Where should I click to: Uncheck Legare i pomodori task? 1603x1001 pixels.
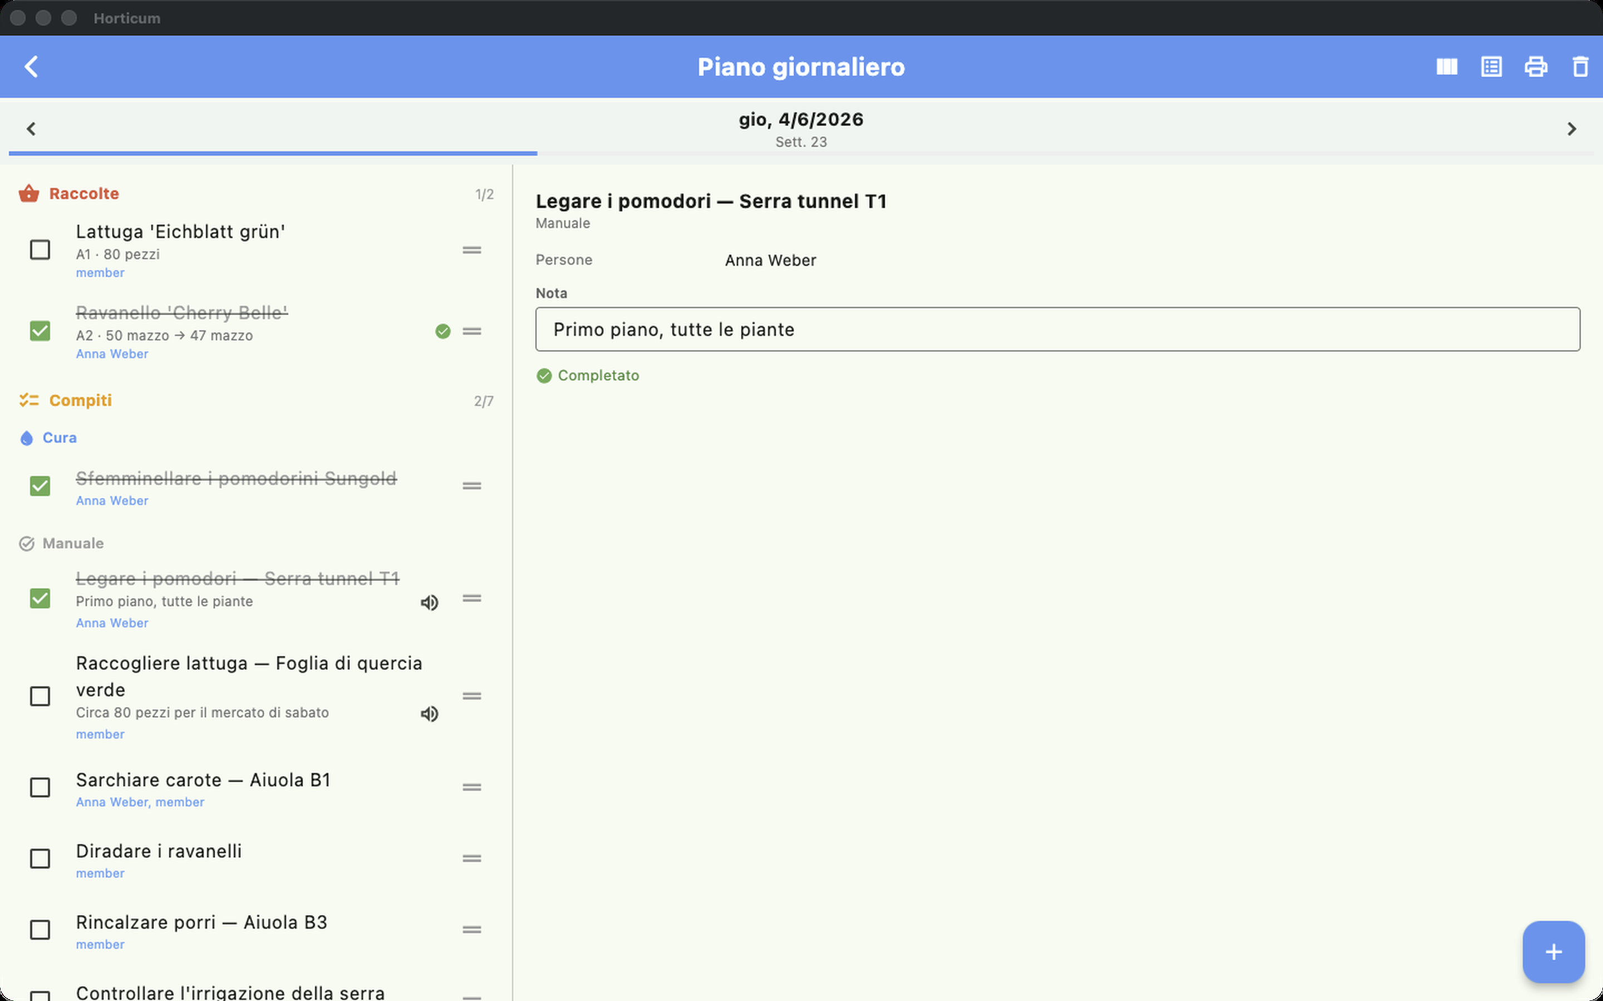click(x=40, y=598)
